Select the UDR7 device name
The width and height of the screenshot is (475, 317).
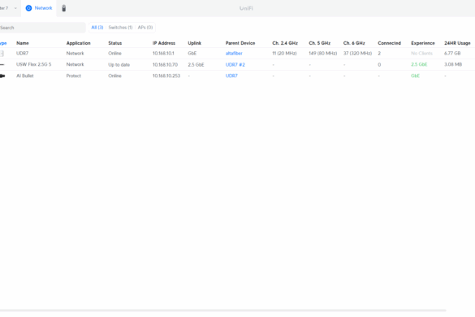22,54
